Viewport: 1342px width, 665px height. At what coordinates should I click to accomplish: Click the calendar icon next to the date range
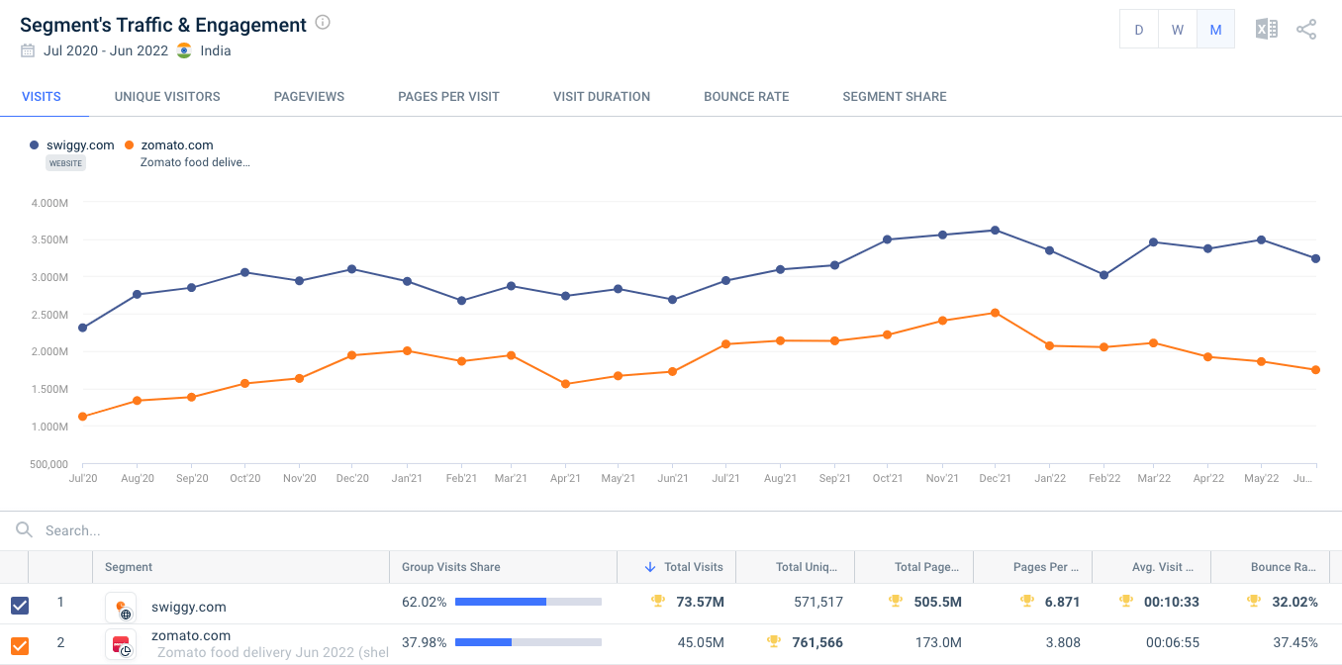29,49
